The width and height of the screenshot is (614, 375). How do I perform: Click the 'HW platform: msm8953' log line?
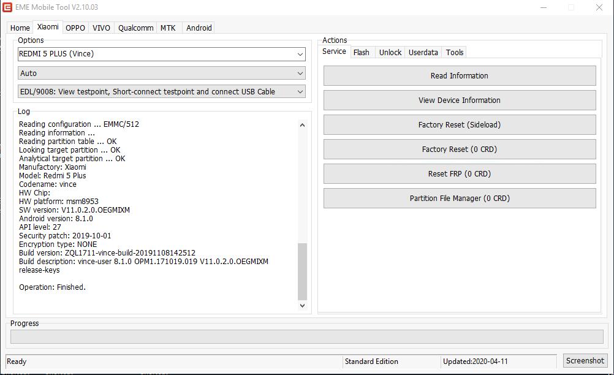tap(59, 202)
